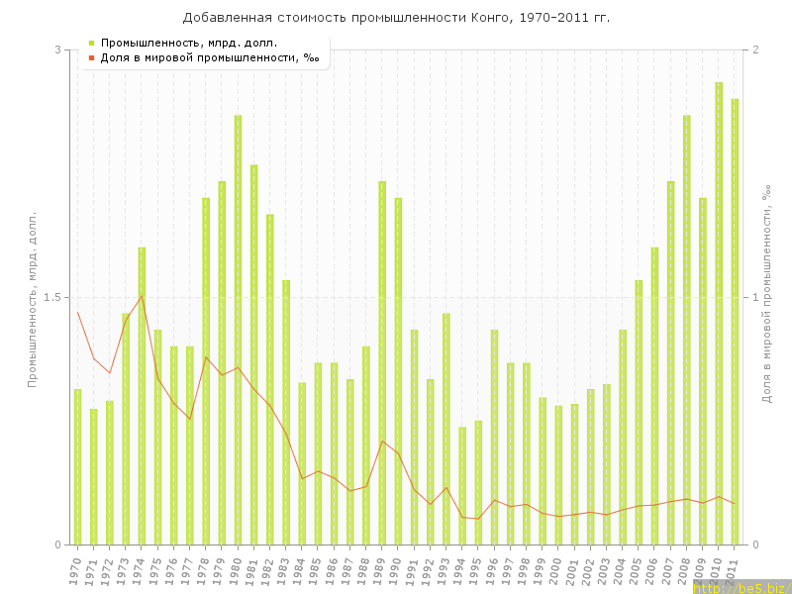
Task: Click the right axis title Доля в мировой
Action: click(765, 297)
